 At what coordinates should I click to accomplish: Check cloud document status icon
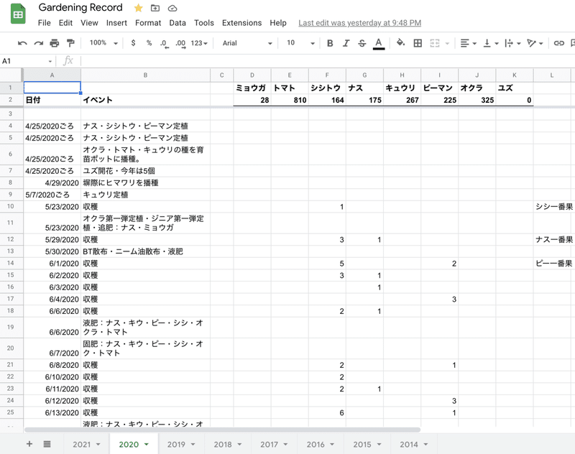click(x=172, y=8)
